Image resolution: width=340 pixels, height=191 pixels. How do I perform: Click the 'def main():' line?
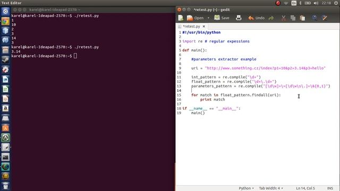coord(195,50)
